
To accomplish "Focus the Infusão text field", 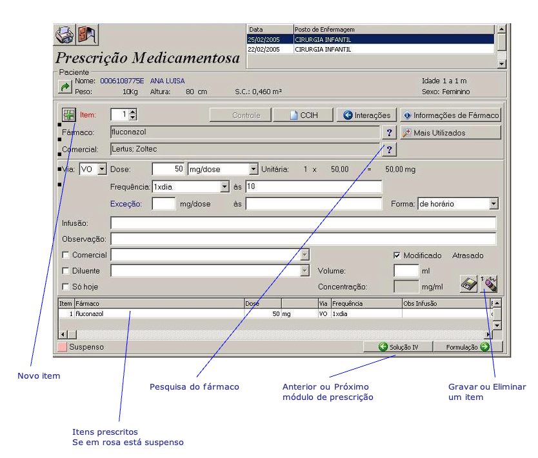I will [x=303, y=223].
